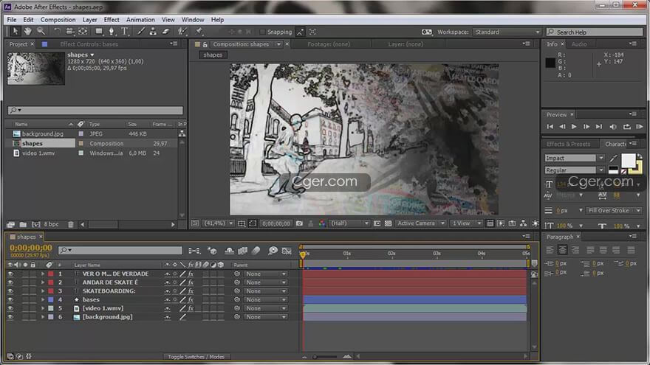This screenshot has height=365, width=650.
Task: Open the Regular font style dropdown
Action: pyautogui.click(x=574, y=170)
